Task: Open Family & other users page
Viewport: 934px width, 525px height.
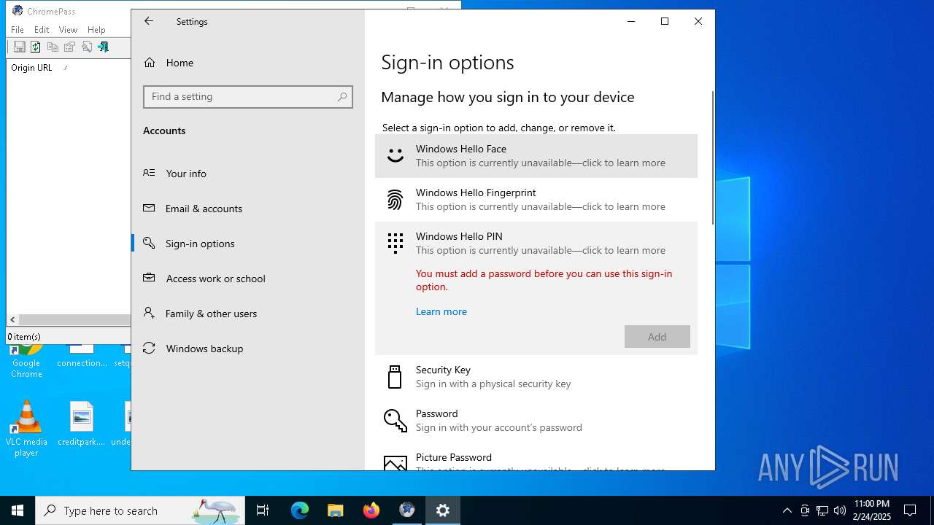Action: point(248,314)
